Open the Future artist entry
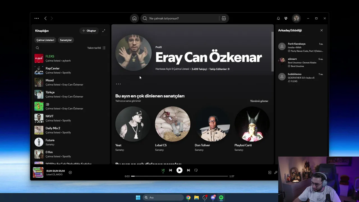This screenshot has width=359, height=202. 70,142
